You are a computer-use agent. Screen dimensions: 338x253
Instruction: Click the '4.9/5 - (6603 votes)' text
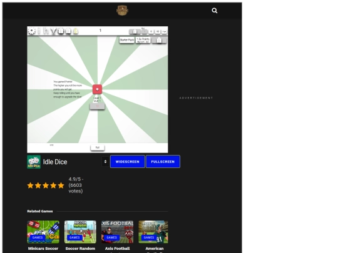(x=76, y=185)
